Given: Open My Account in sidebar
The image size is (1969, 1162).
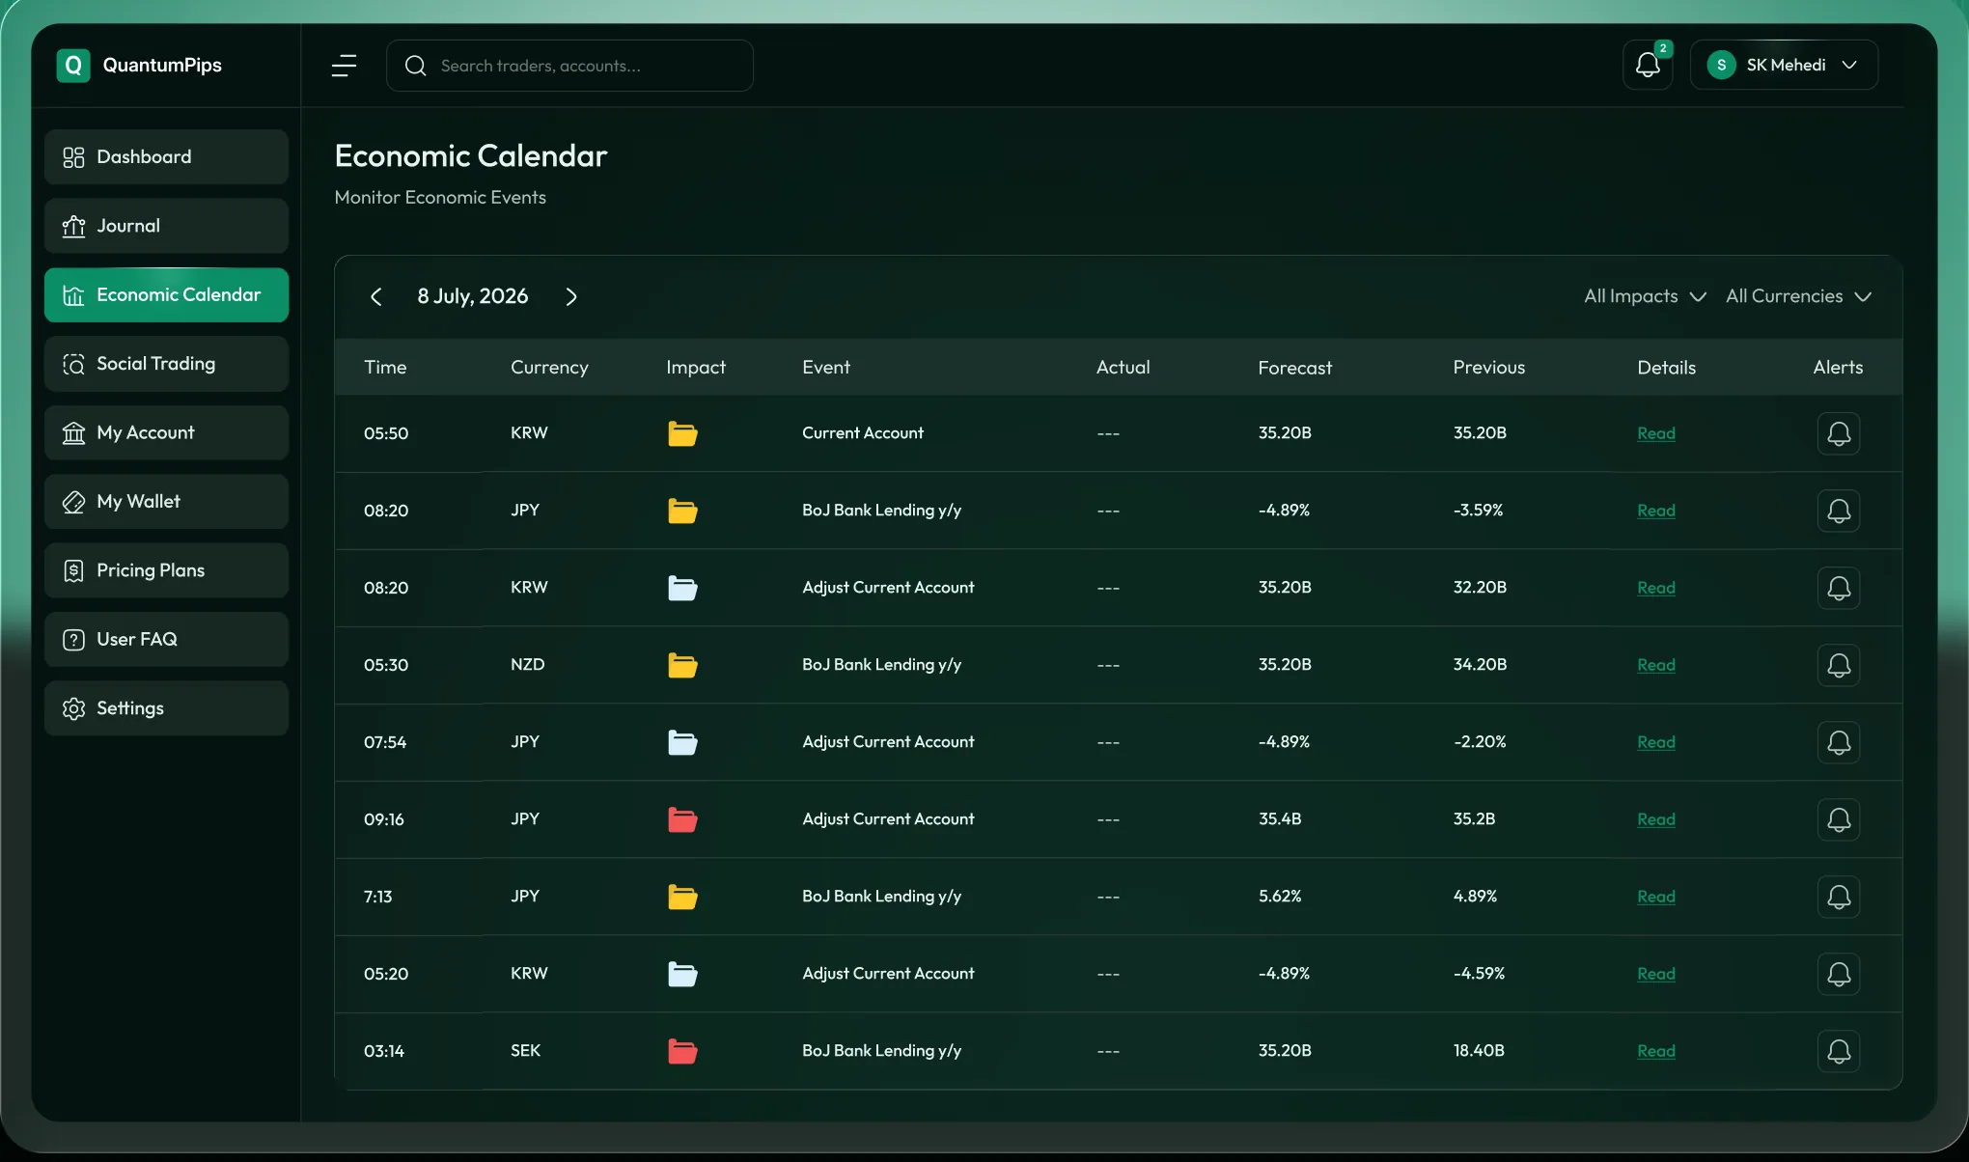Looking at the screenshot, I should (x=166, y=432).
